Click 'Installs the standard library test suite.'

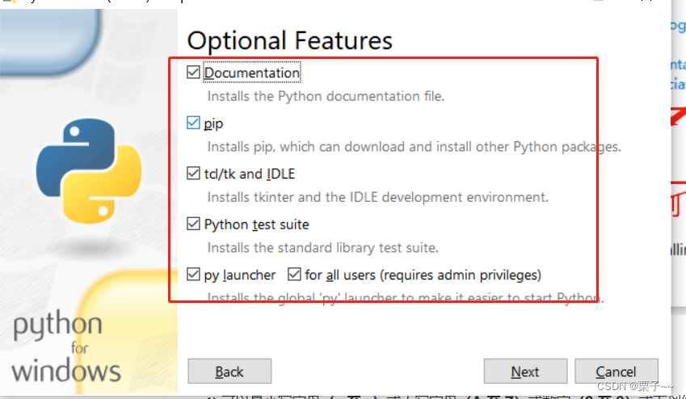tap(322, 248)
